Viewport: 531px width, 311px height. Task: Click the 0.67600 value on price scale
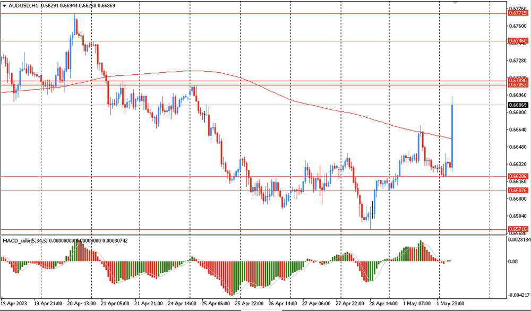pyautogui.click(x=518, y=26)
